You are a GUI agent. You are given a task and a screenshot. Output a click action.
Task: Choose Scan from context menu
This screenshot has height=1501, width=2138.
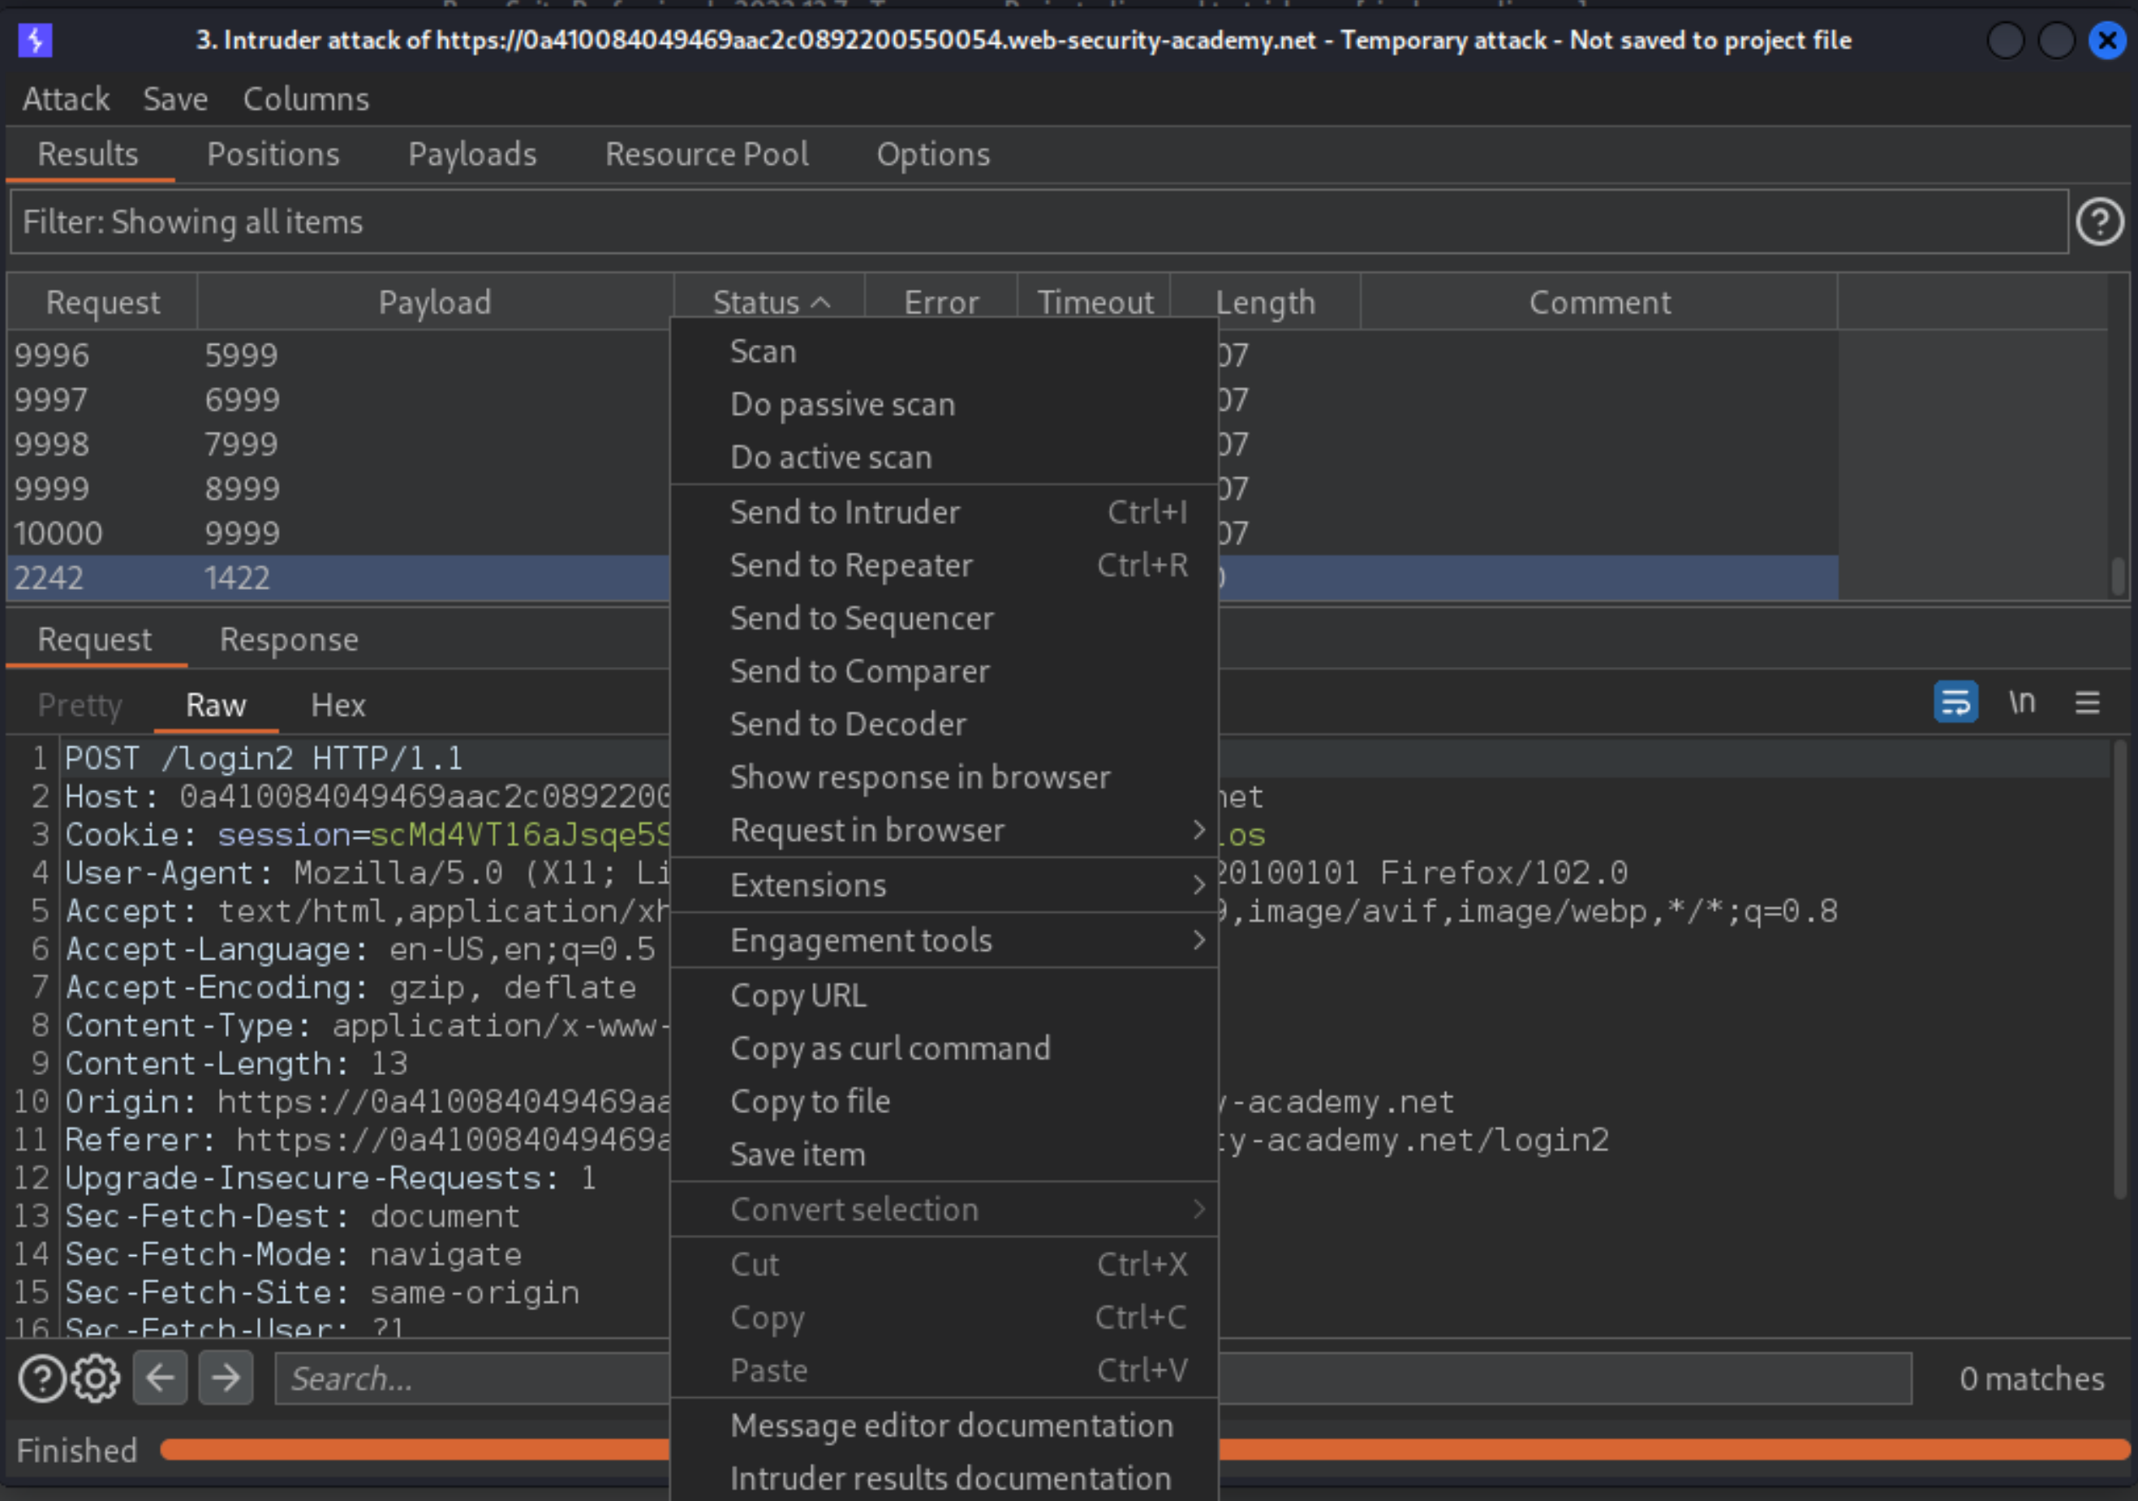(x=944, y=352)
